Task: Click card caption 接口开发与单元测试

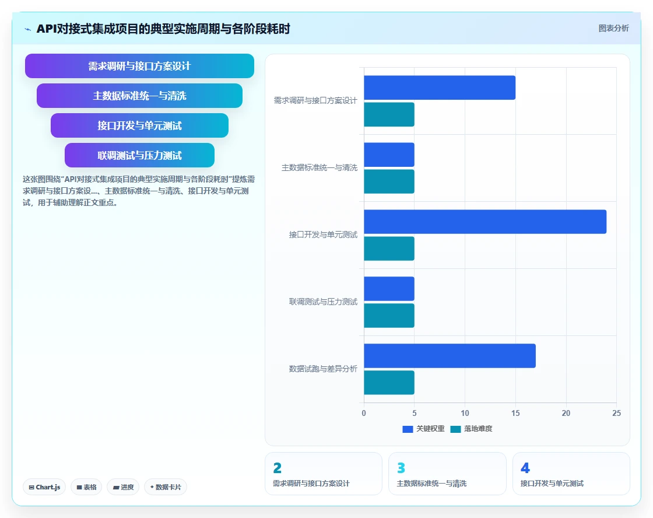Action: [x=552, y=484]
